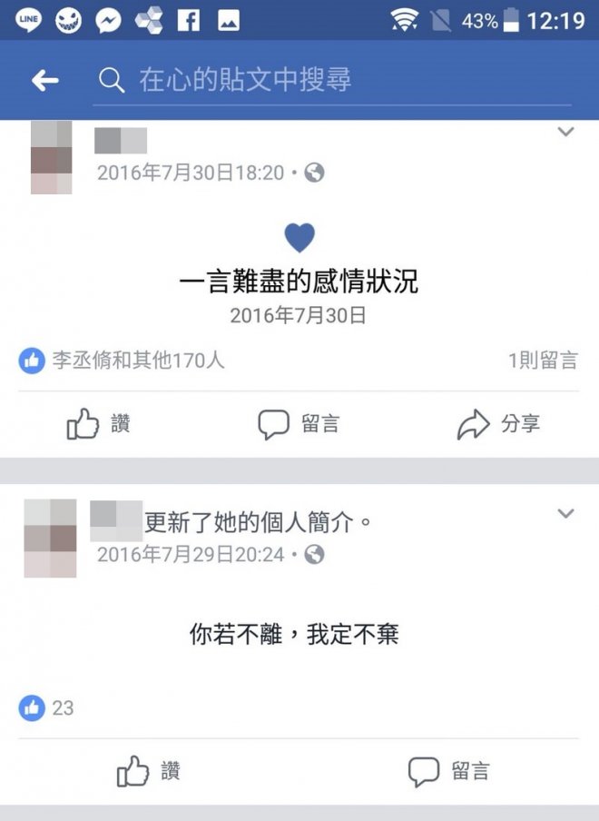The width and height of the screenshot is (599, 821).
Task: Open the second post's blurred profile avatar
Action: (50, 539)
